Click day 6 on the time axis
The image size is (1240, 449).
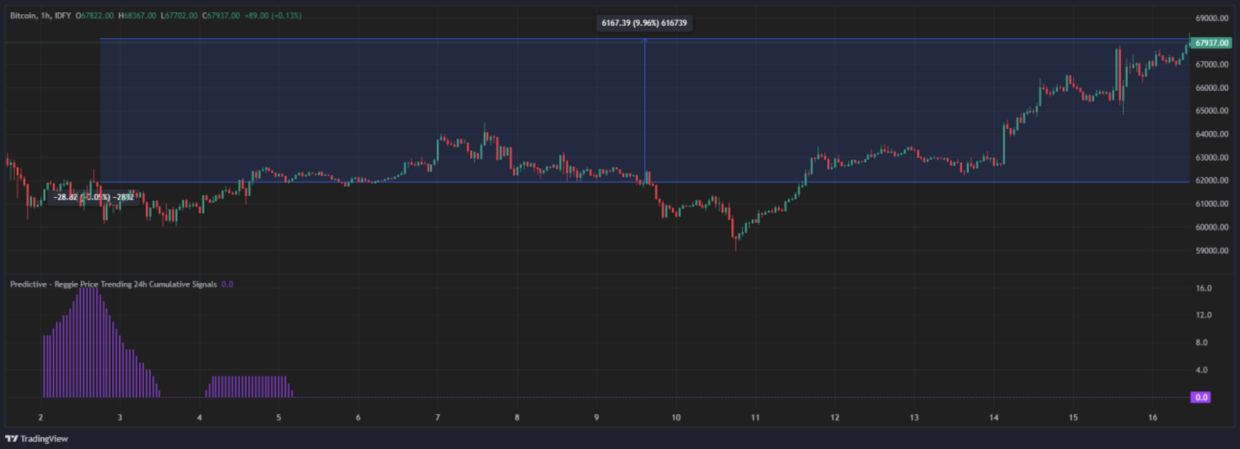click(x=358, y=417)
